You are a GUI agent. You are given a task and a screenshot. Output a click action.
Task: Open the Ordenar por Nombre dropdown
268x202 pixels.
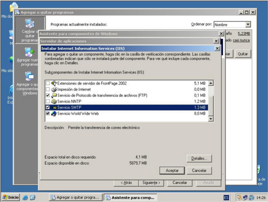click(x=248, y=24)
